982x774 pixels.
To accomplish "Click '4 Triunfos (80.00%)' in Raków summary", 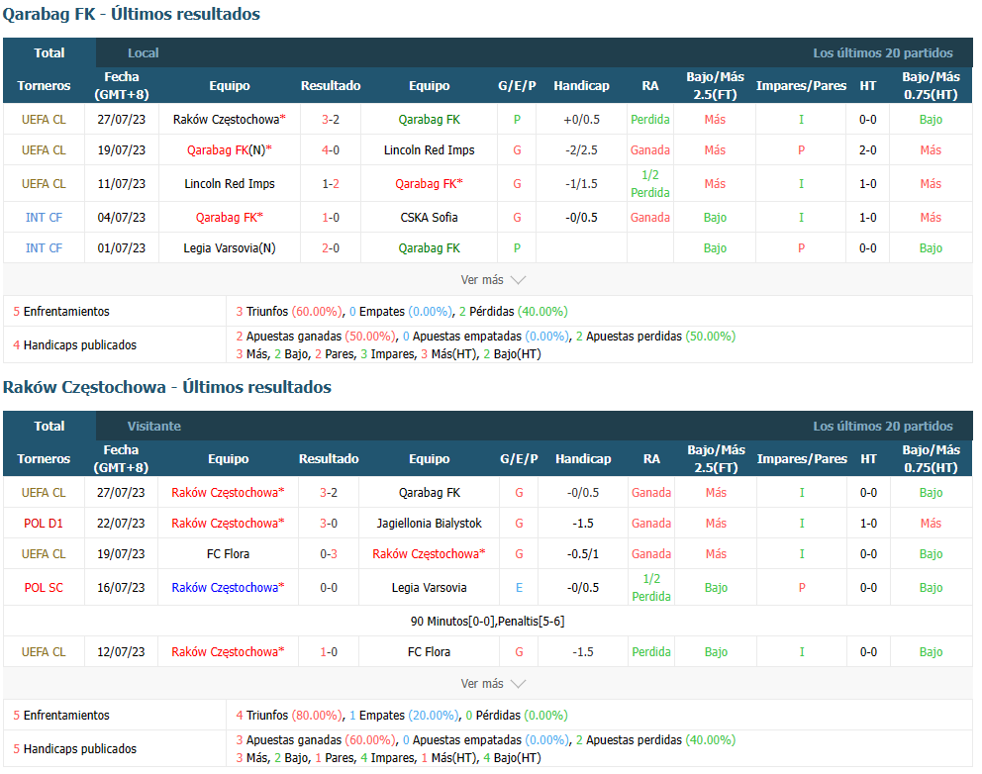I will 289,716.
